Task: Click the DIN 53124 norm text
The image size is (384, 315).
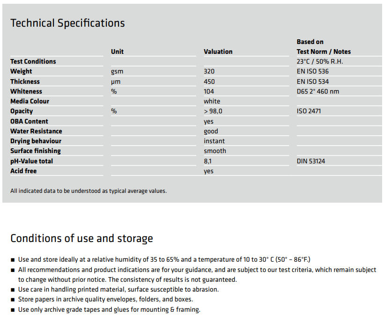Action: tap(311, 161)
